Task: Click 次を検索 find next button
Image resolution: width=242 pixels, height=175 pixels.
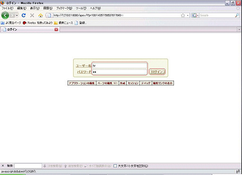Action: point(52,166)
